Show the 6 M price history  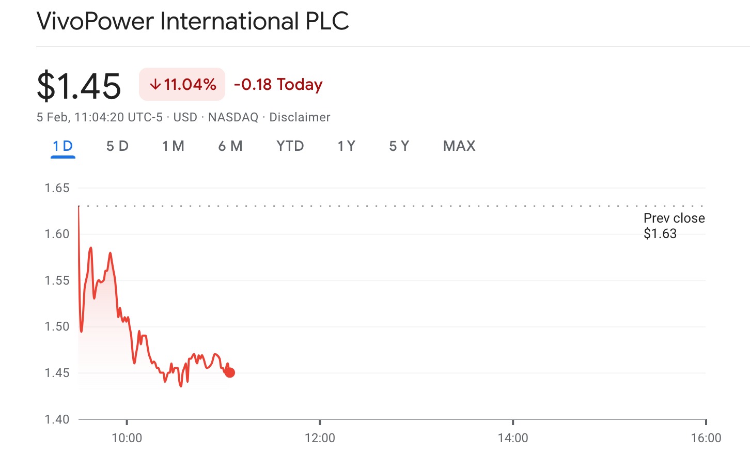point(230,146)
